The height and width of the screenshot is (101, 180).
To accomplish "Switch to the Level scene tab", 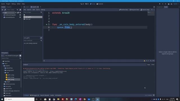I will [26, 7].
